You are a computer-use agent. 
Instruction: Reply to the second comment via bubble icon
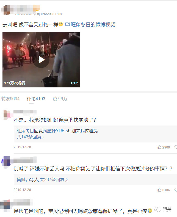tap(176, 190)
